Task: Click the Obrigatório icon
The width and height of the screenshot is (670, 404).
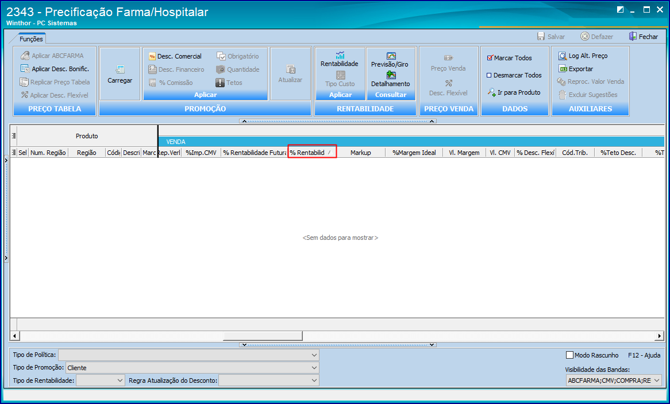Action: coord(221,56)
